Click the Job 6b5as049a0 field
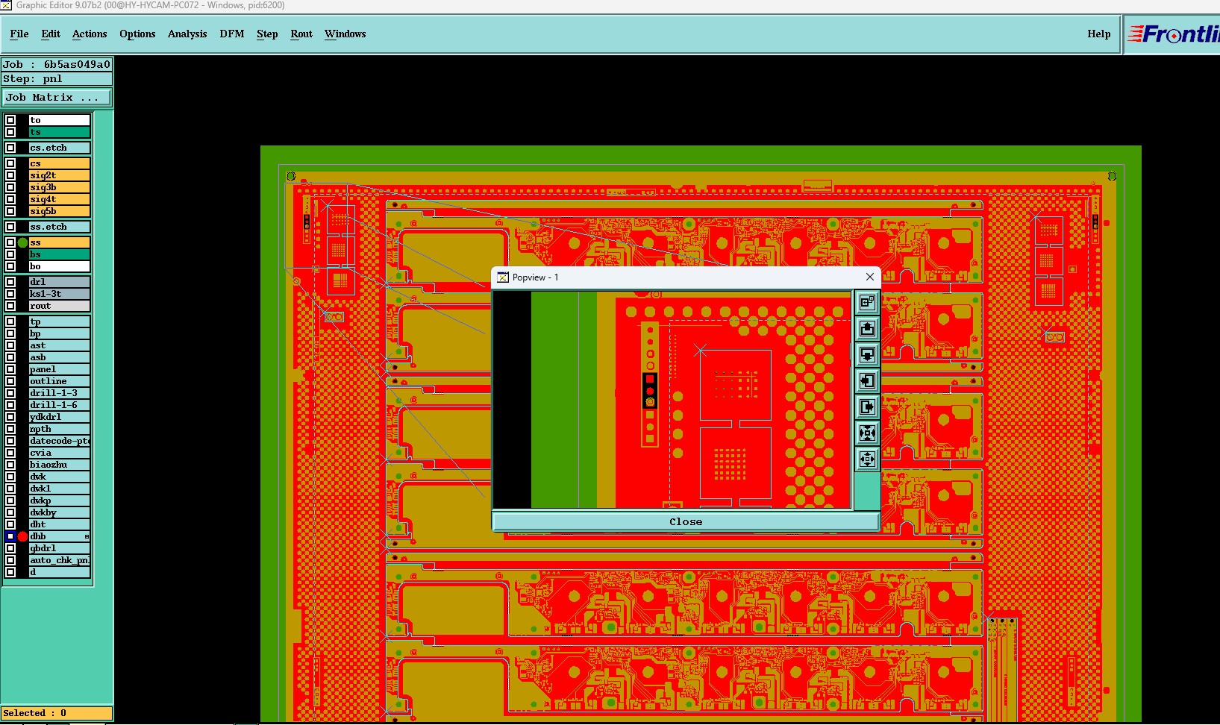1220x725 pixels. tap(57, 65)
